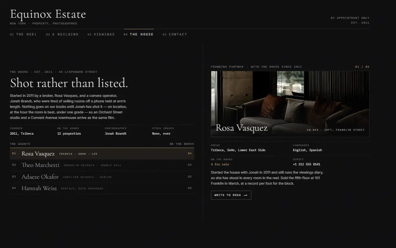Go to the 05 Contact tab
The height and width of the screenshot is (248, 396).
click(x=175, y=34)
